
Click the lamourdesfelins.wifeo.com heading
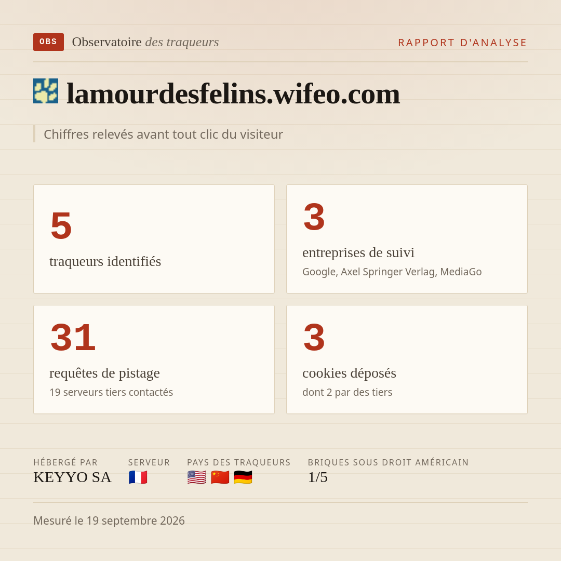[233, 94]
